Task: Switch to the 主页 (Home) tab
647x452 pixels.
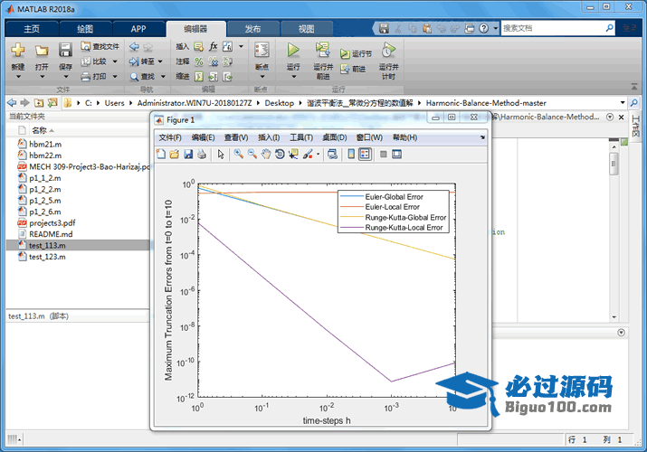Action: (32, 29)
